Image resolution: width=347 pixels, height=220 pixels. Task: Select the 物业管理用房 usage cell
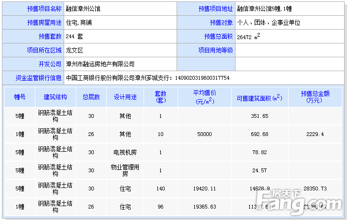coord(125,170)
